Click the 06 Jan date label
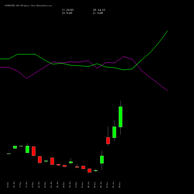The height and width of the screenshot is (194, 194). coord(101,185)
